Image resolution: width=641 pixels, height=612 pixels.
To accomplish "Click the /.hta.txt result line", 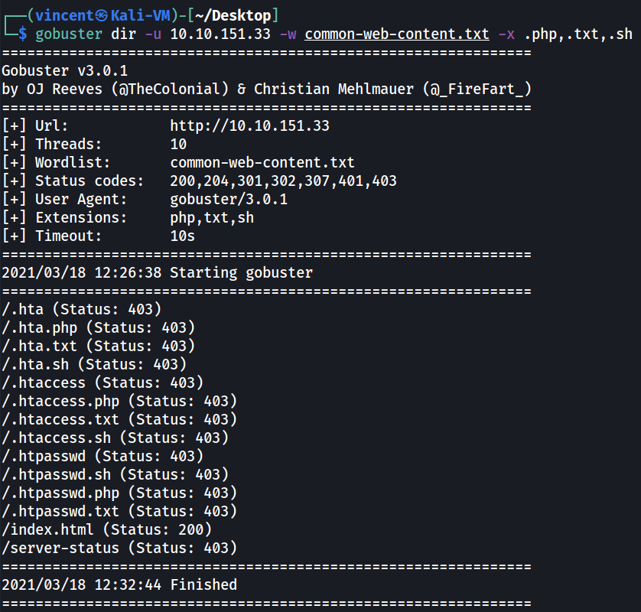I will coord(98,347).
